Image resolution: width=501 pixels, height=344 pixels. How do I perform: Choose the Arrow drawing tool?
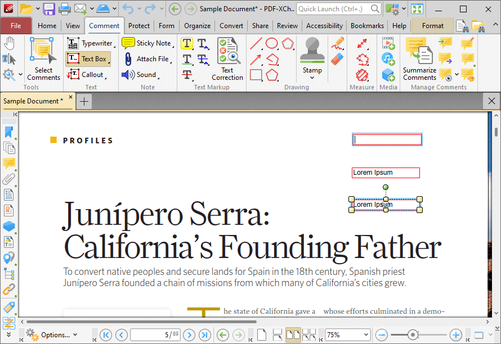256,59
